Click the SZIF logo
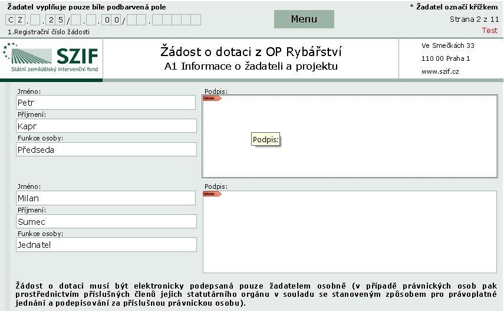Viewport: 504px width, 311px height. 51,58
